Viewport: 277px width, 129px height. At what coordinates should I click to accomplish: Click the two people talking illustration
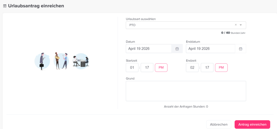[x=61, y=61]
